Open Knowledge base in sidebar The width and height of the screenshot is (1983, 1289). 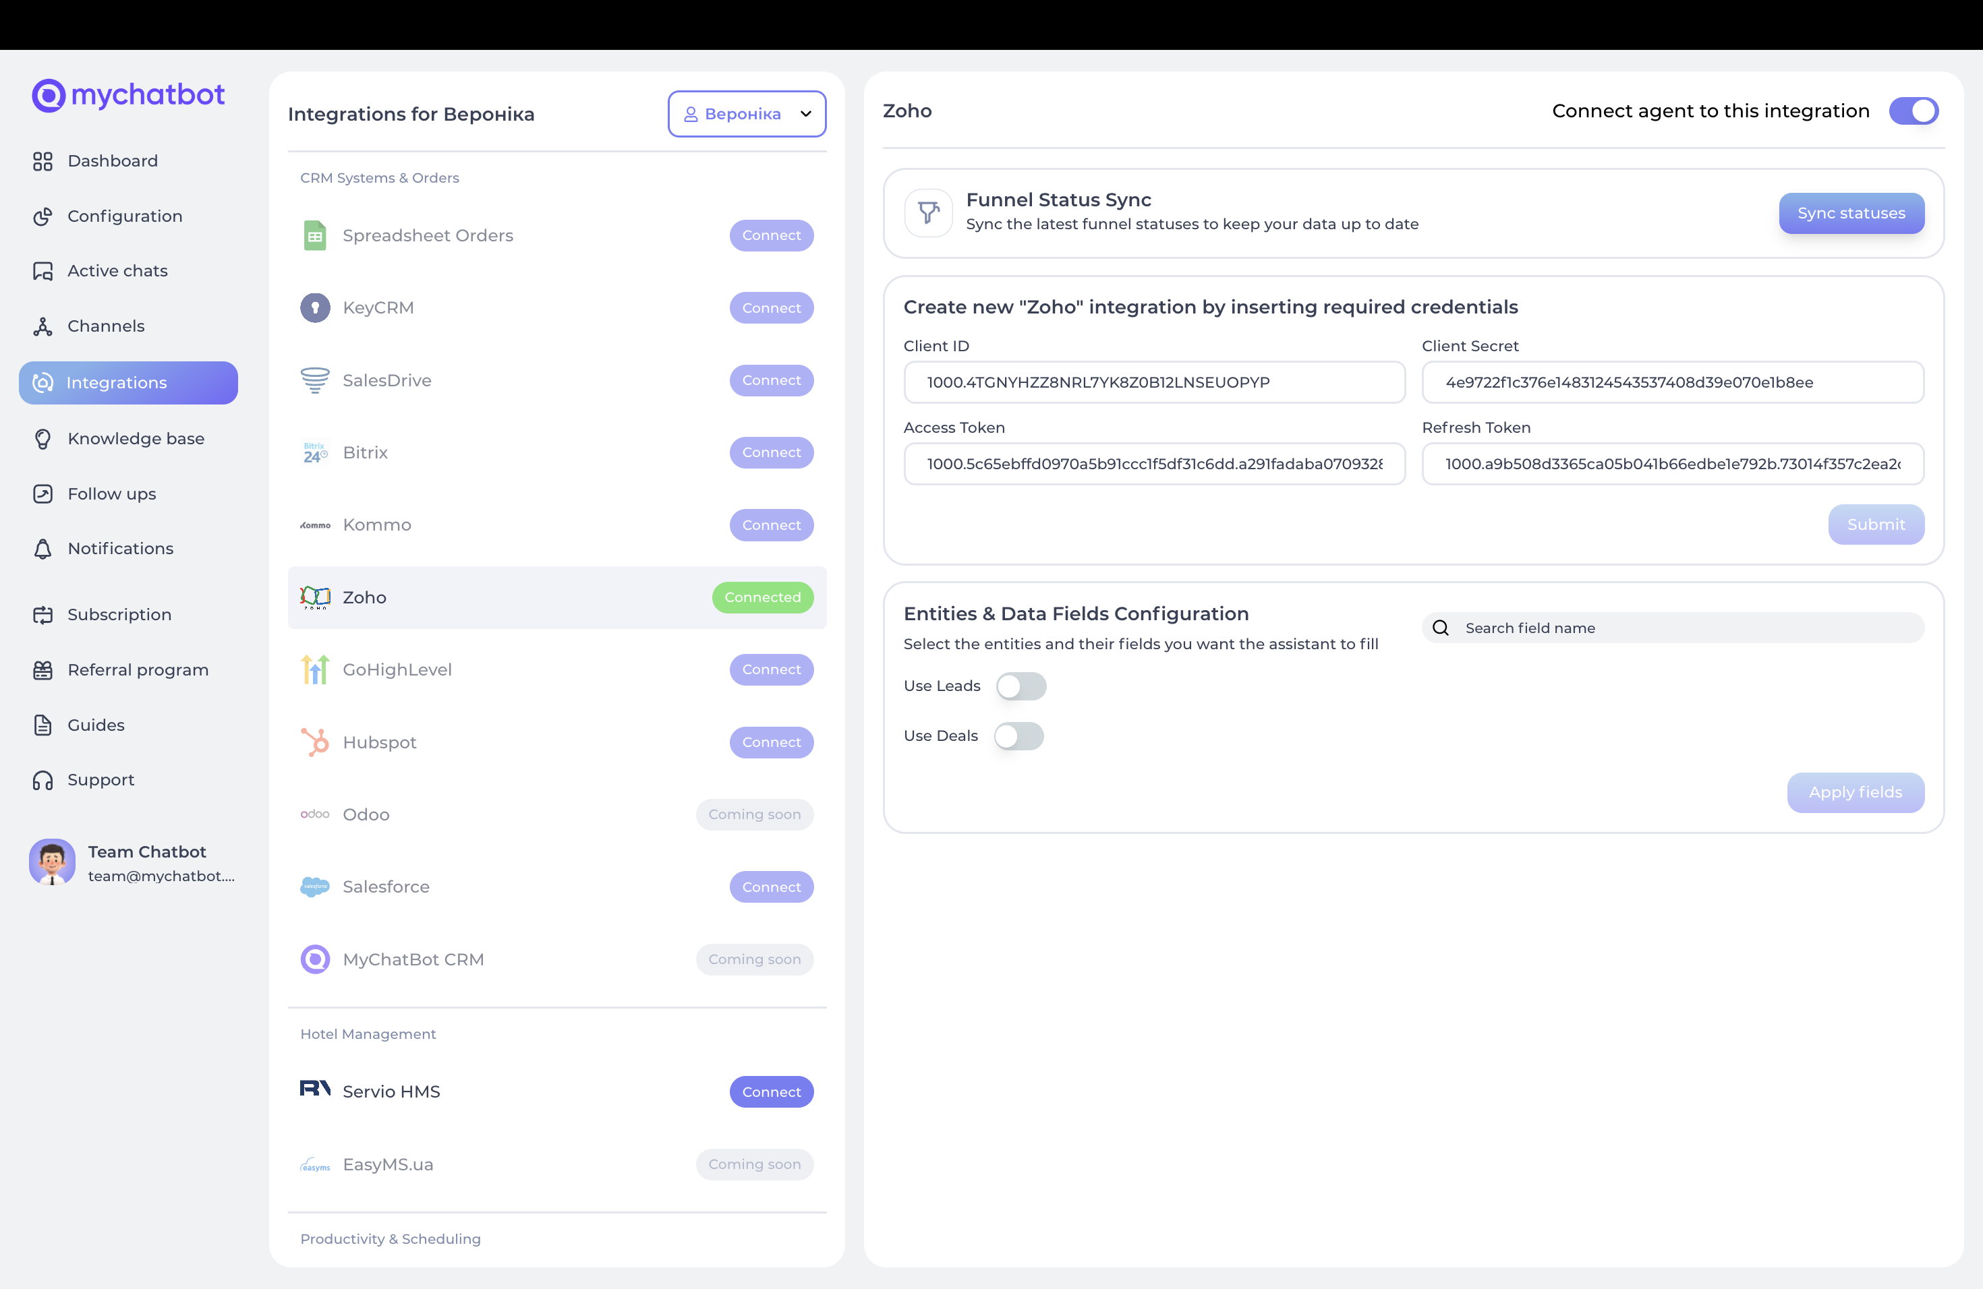(x=135, y=439)
